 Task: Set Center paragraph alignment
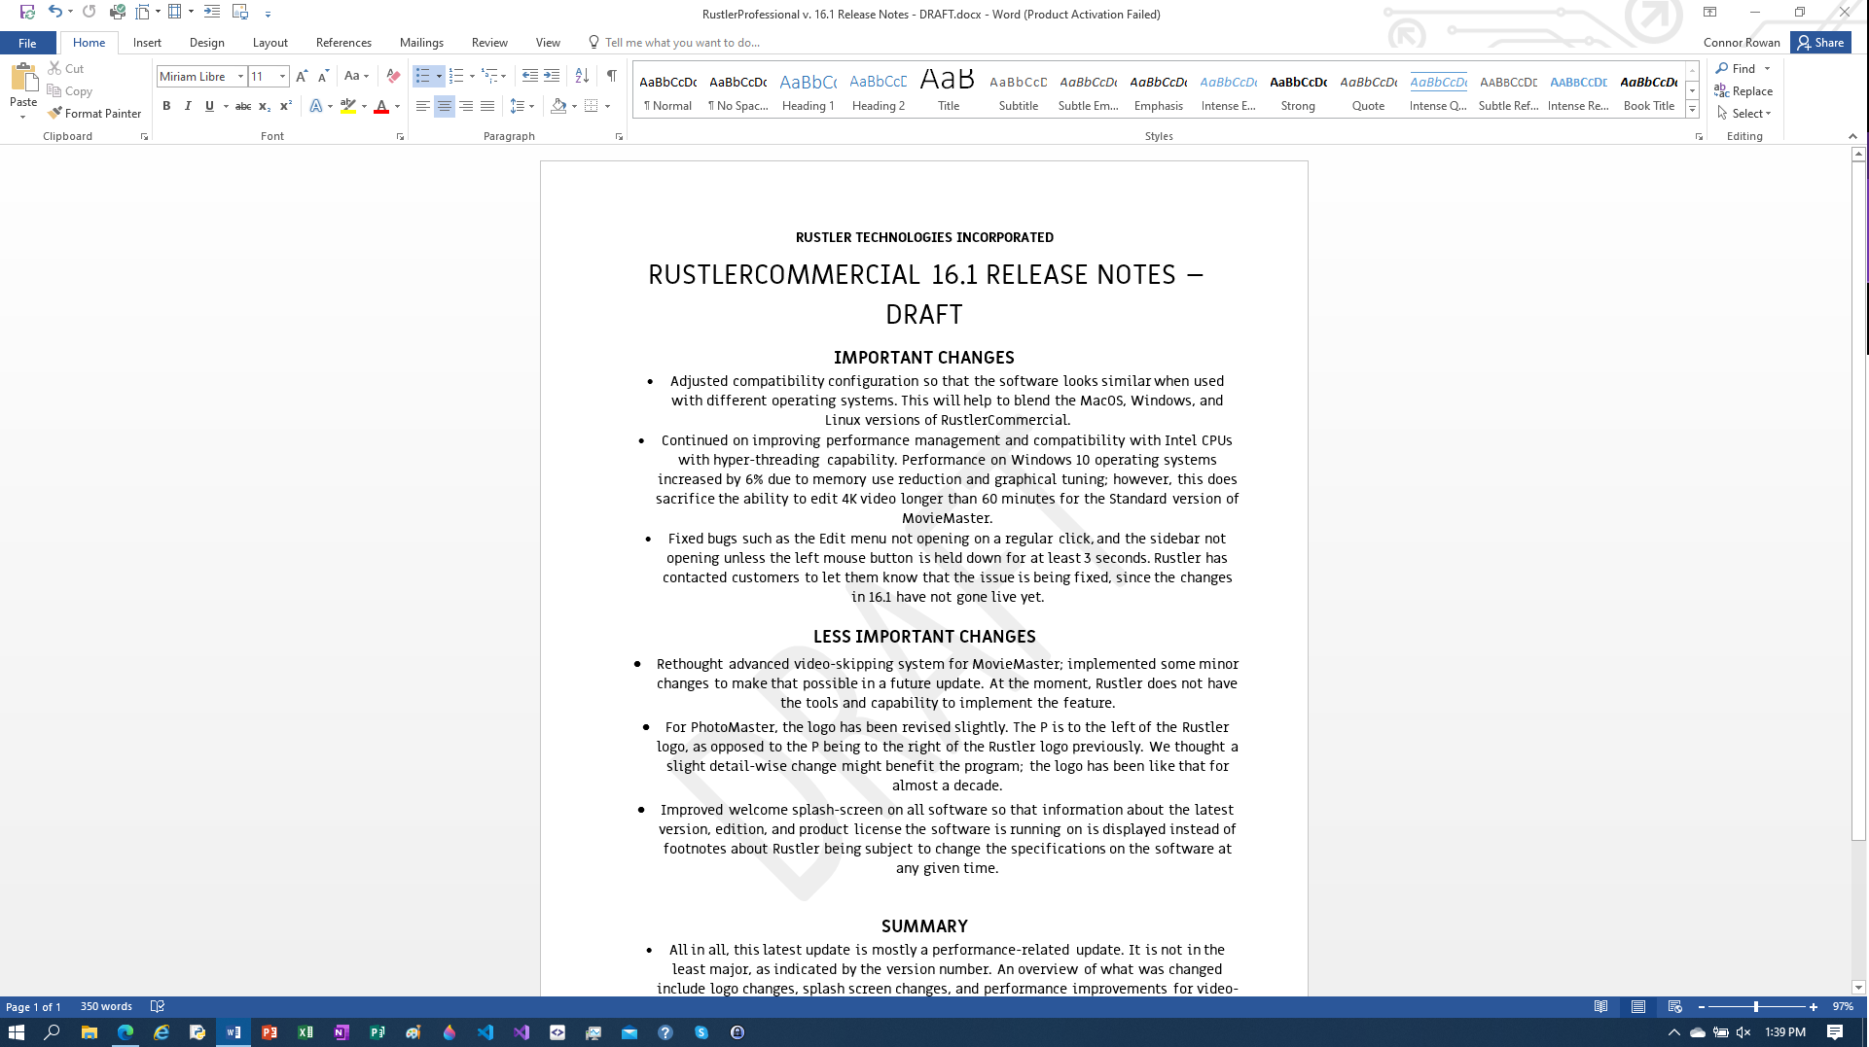coord(444,106)
